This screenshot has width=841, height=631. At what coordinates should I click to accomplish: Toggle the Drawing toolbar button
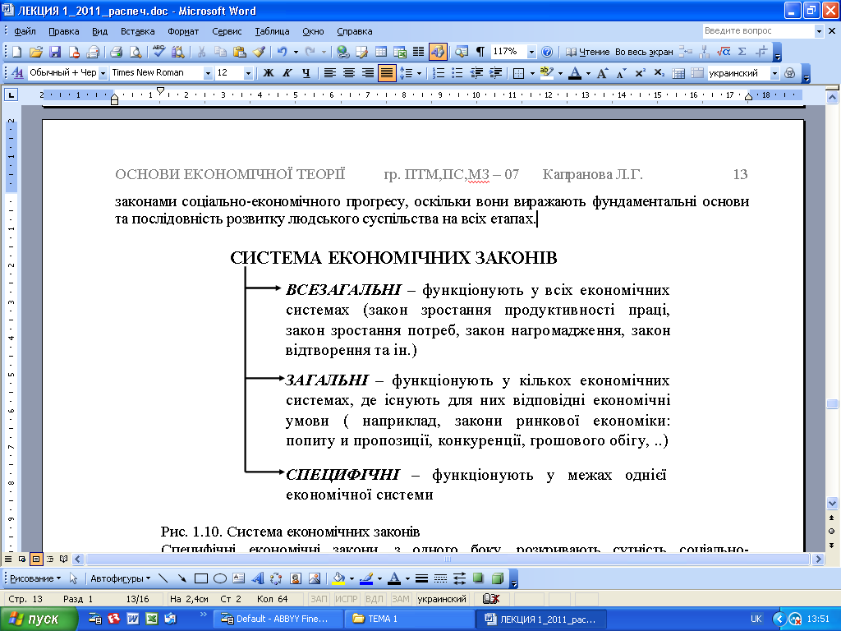coord(438,52)
